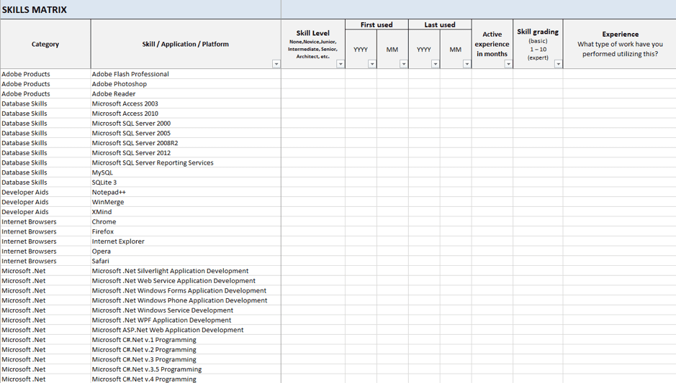Open the Last used YYYY filter dropdown
The height and width of the screenshot is (383, 676).
coord(436,64)
